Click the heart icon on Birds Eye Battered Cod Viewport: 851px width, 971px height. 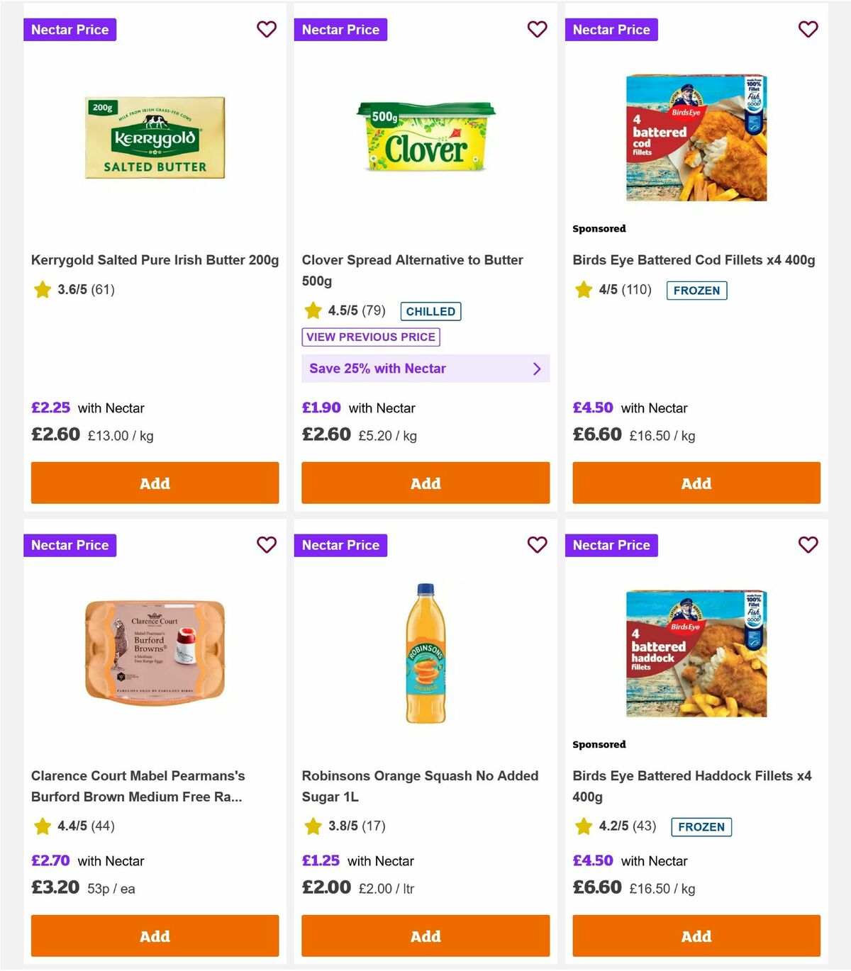[x=808, y=29]
